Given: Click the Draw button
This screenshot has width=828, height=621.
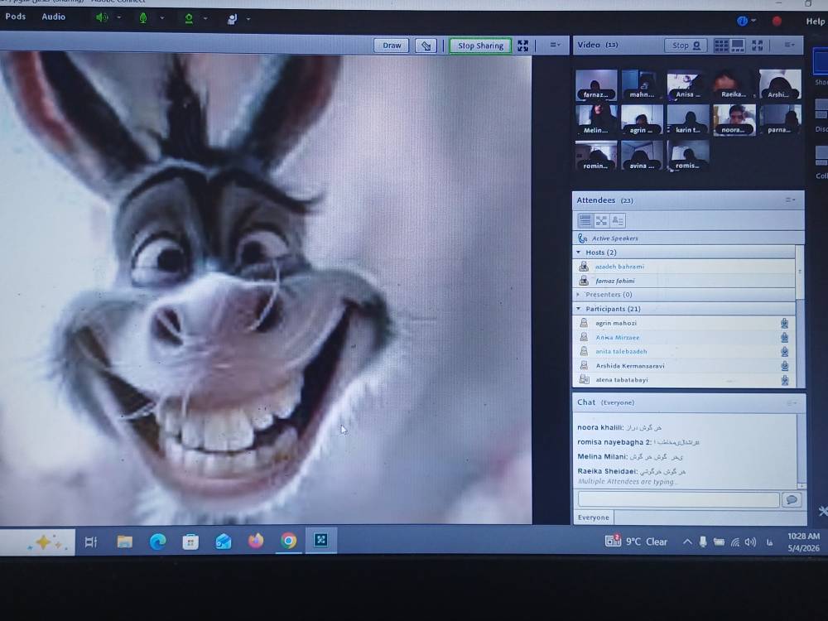Looking at the screenshot, I should click(392, 46).
